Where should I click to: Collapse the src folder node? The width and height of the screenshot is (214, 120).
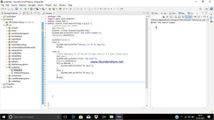pos(4,25)
